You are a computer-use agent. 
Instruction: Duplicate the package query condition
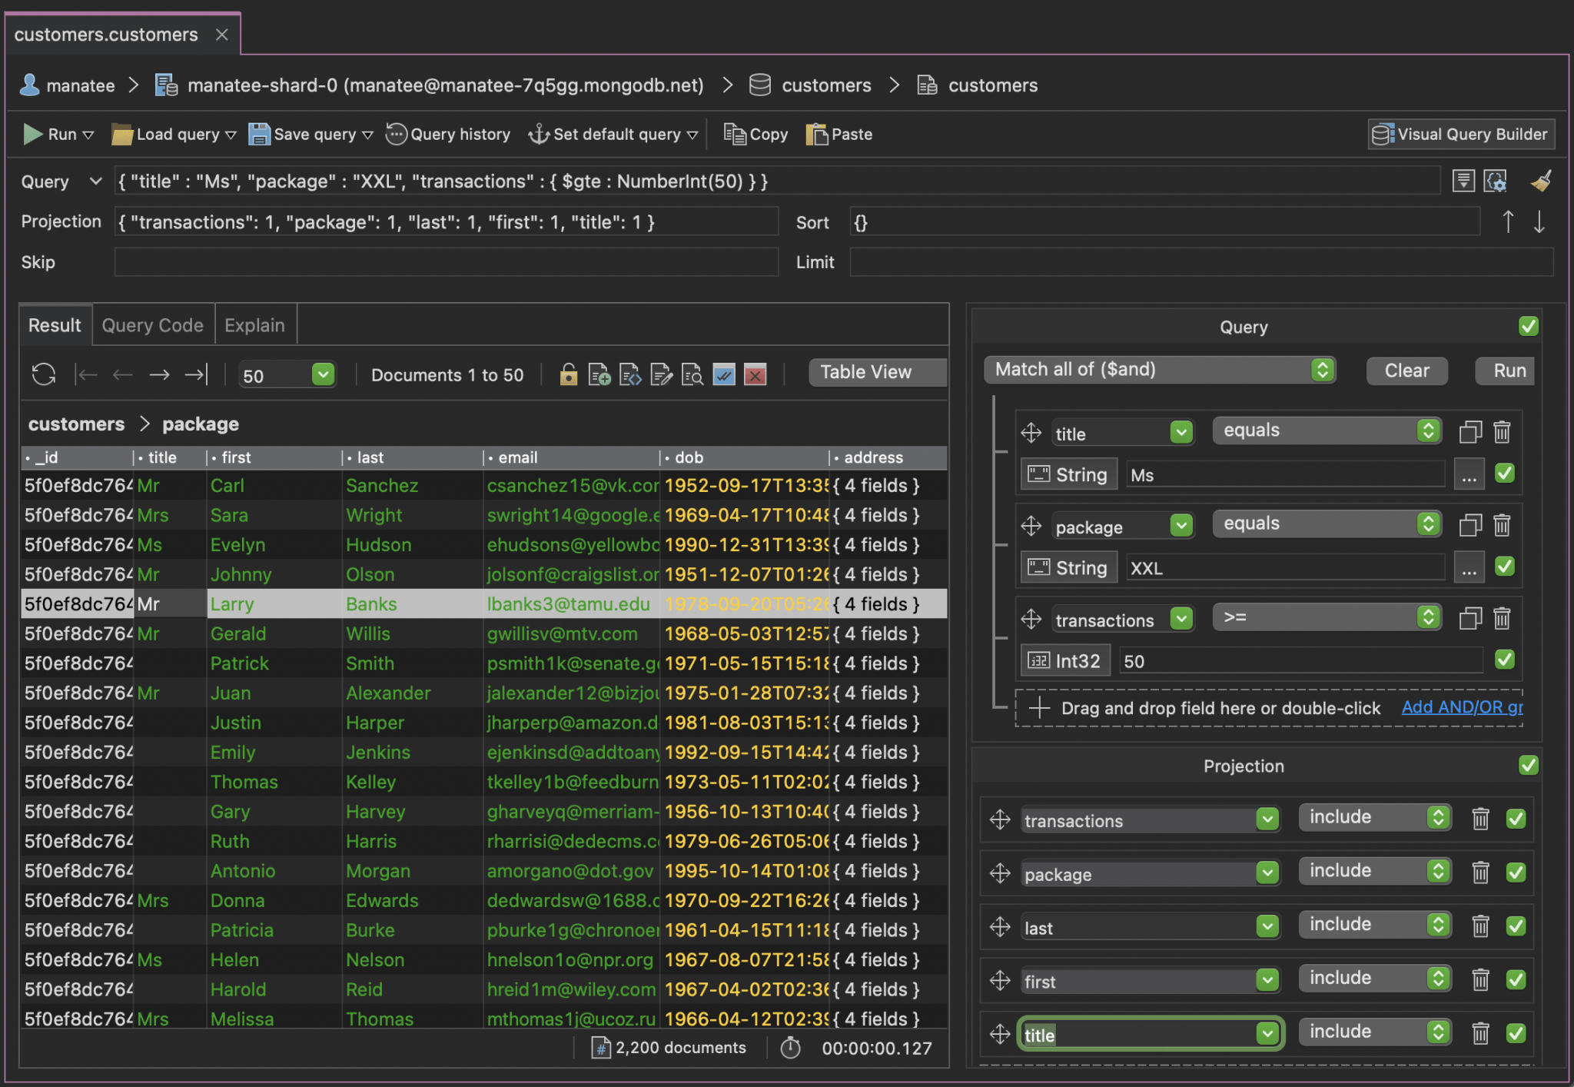(x=1469, y=525)
